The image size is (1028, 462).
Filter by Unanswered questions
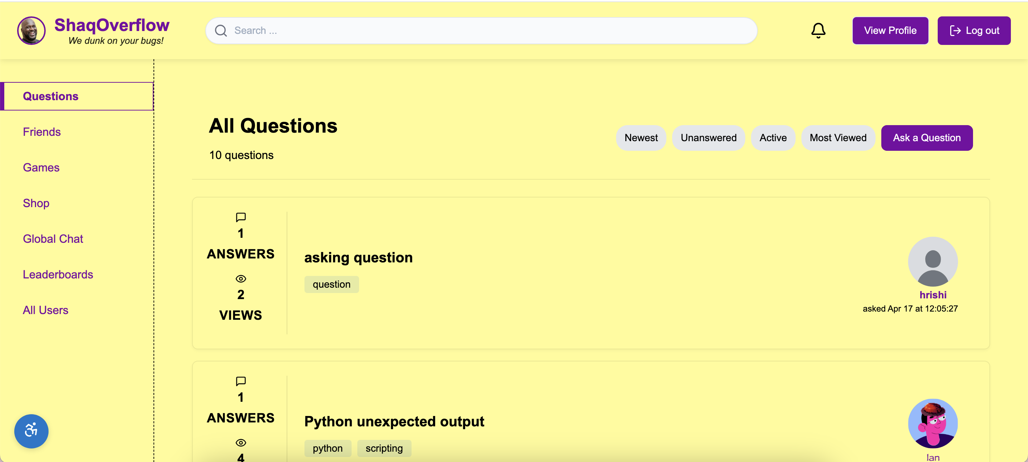(x=708, y=138)
